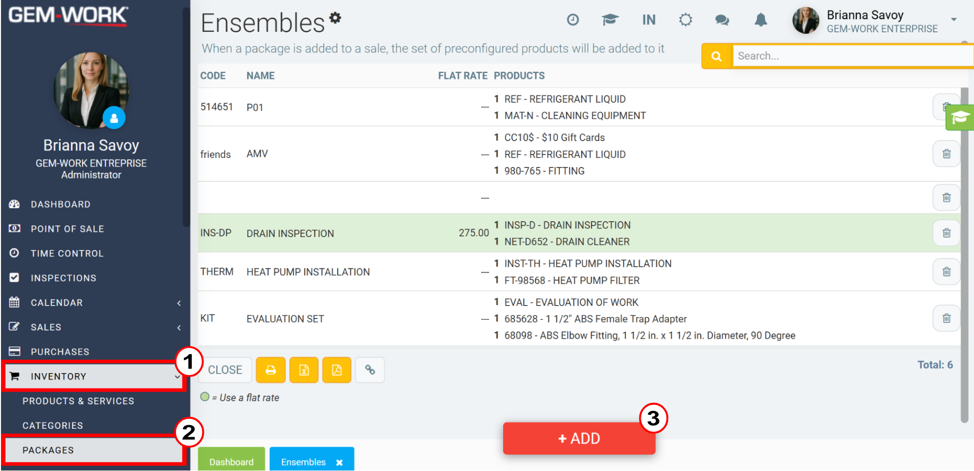This screenshot has width=974, height=471.
Task: Click the + ADD button
Action: (579, 438)
